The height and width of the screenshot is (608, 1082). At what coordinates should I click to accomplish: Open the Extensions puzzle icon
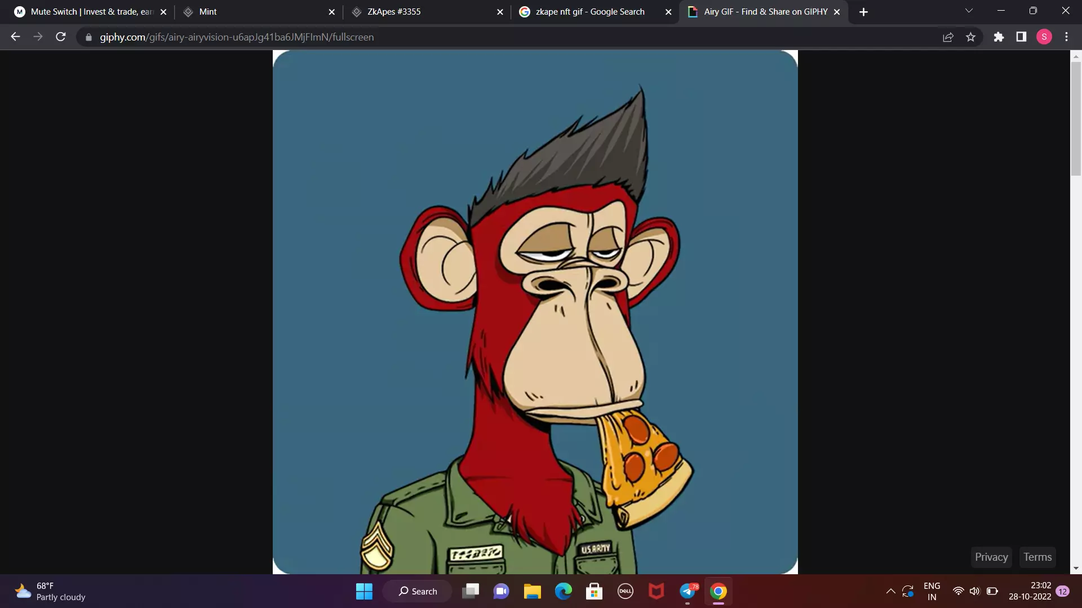point(999,37)
